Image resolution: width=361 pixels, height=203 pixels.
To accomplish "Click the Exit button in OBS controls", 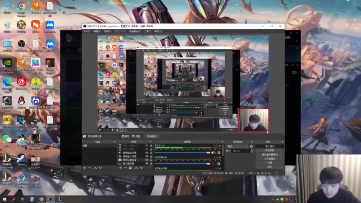I will (269, 167).
